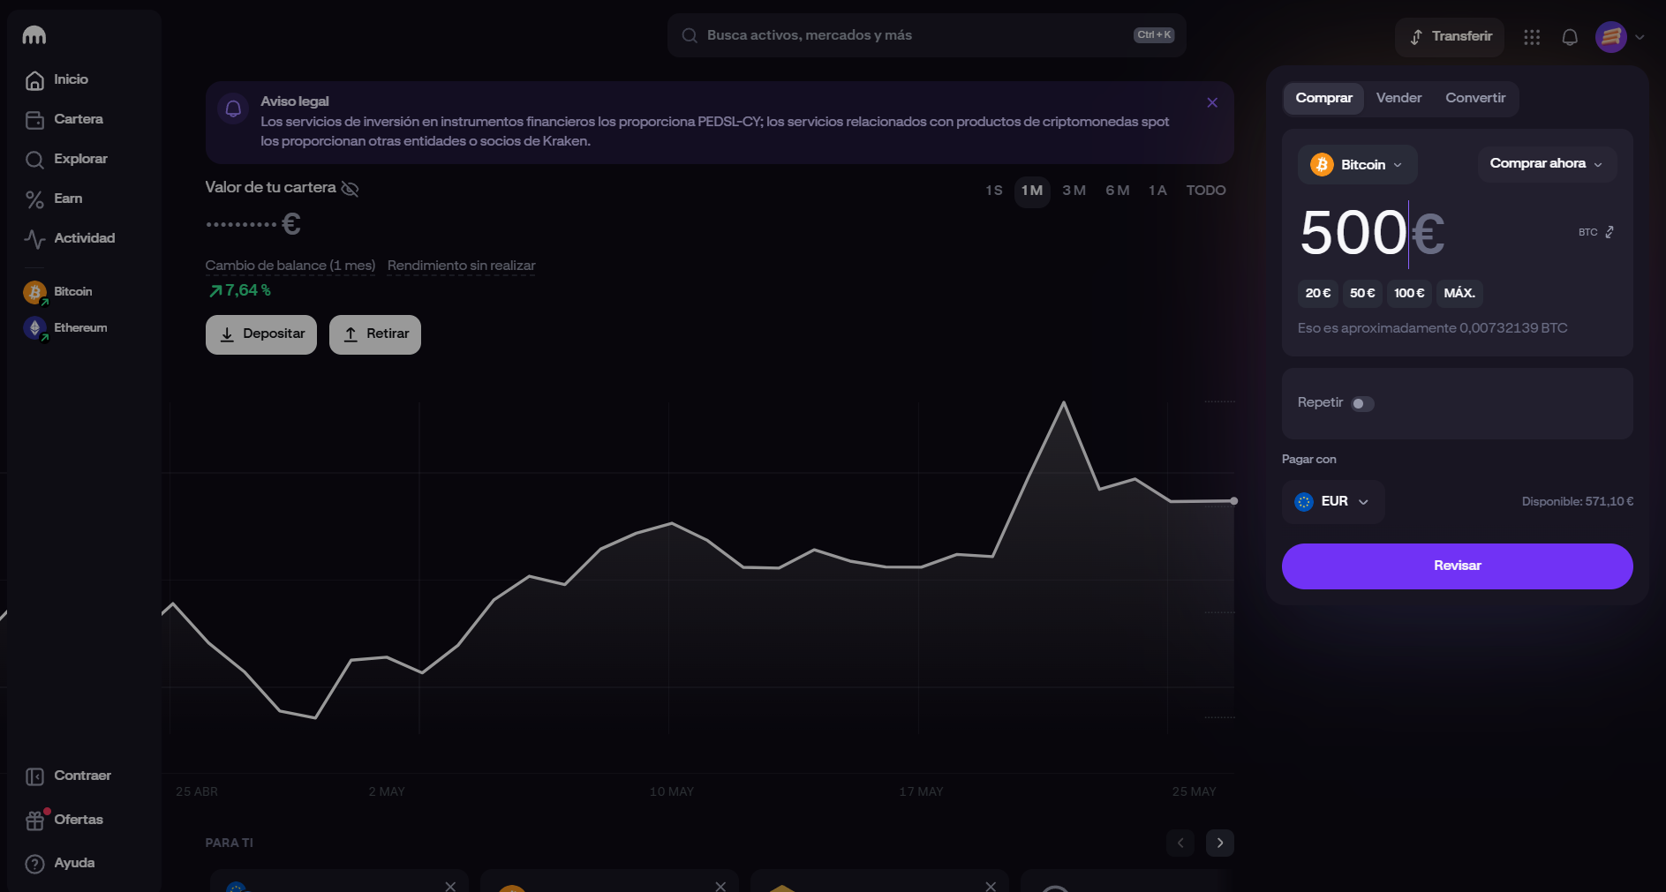
Task: Click the approximate 0,00732139 BTC text
Action: tap(1432, 328)
